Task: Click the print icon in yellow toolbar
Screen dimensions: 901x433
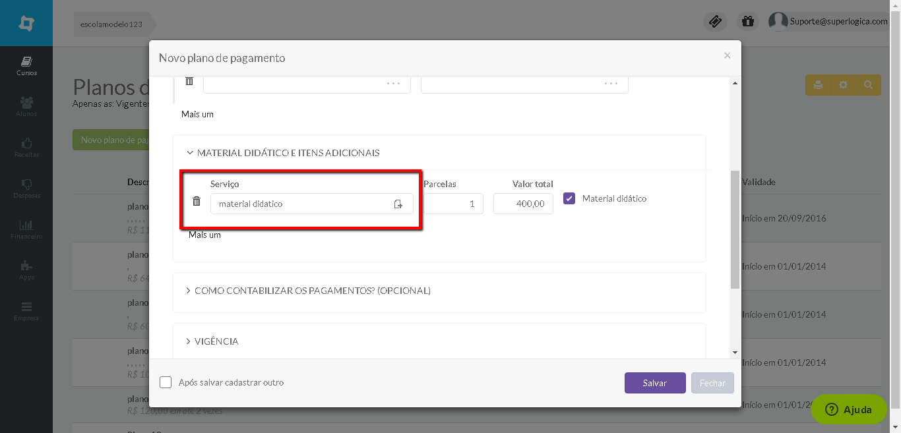Action: (x=818, y=85)
